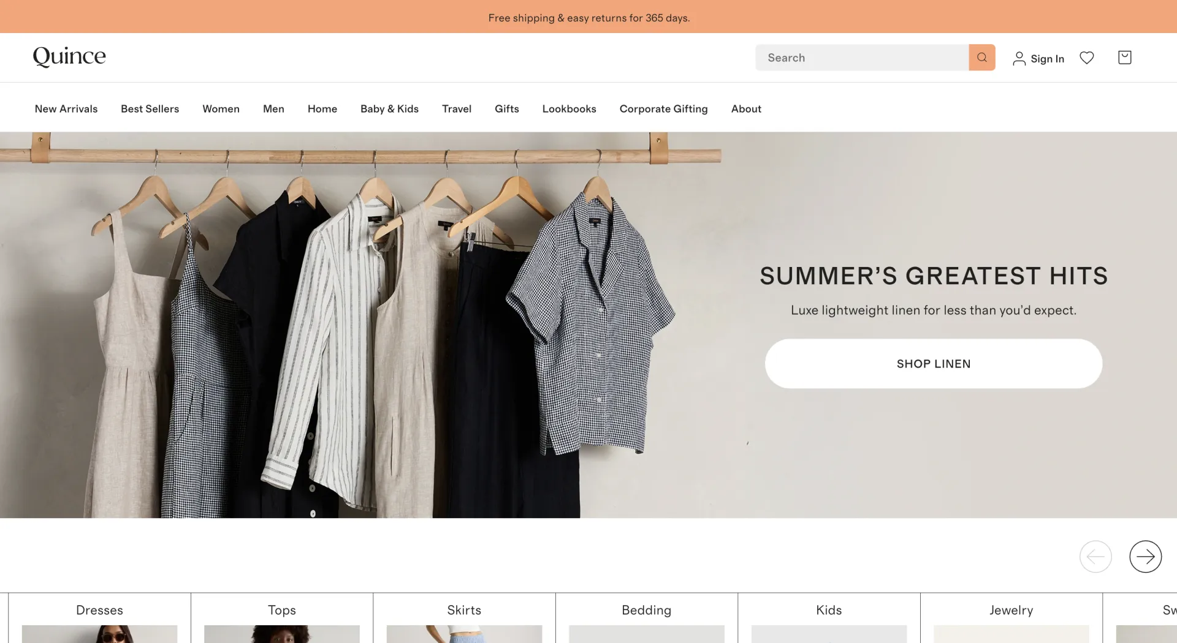Viewport: 1177px width, 643px height.
Task: Go to previous carousel slide arrow
Action: click(1095, 557)
